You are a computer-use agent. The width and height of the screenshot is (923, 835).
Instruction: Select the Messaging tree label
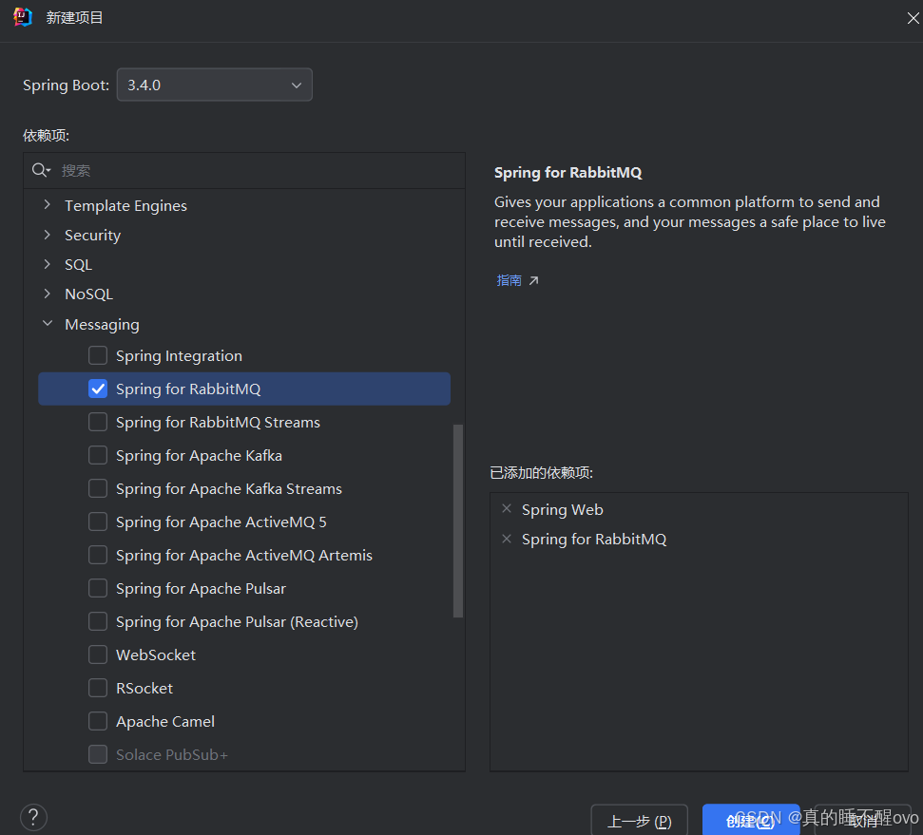[102, 324]
